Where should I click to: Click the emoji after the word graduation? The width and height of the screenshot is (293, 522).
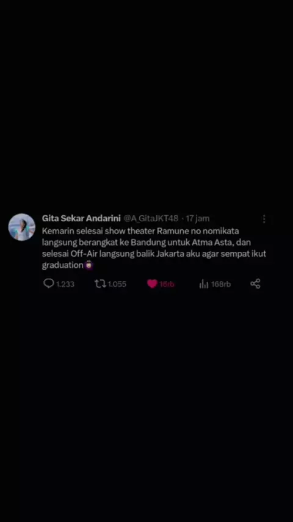pyautogui.click(x=89, y=265)
